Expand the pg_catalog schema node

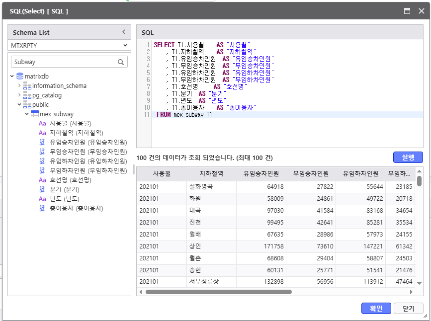19,95
